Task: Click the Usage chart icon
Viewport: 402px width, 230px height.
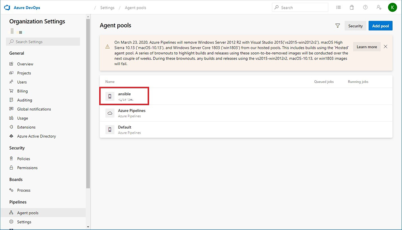Action: [11, 118]
